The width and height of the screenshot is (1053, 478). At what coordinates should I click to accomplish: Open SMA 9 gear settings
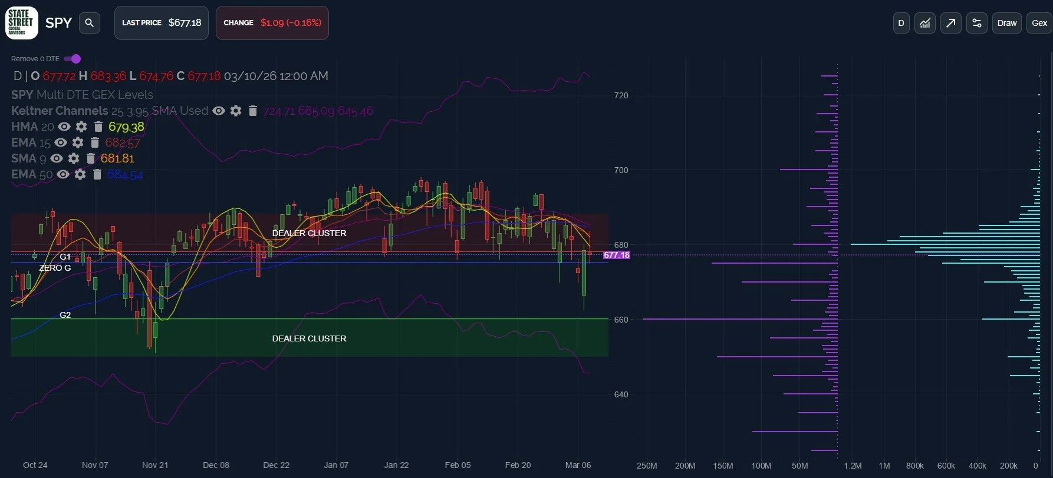click(x=74, y=158)
